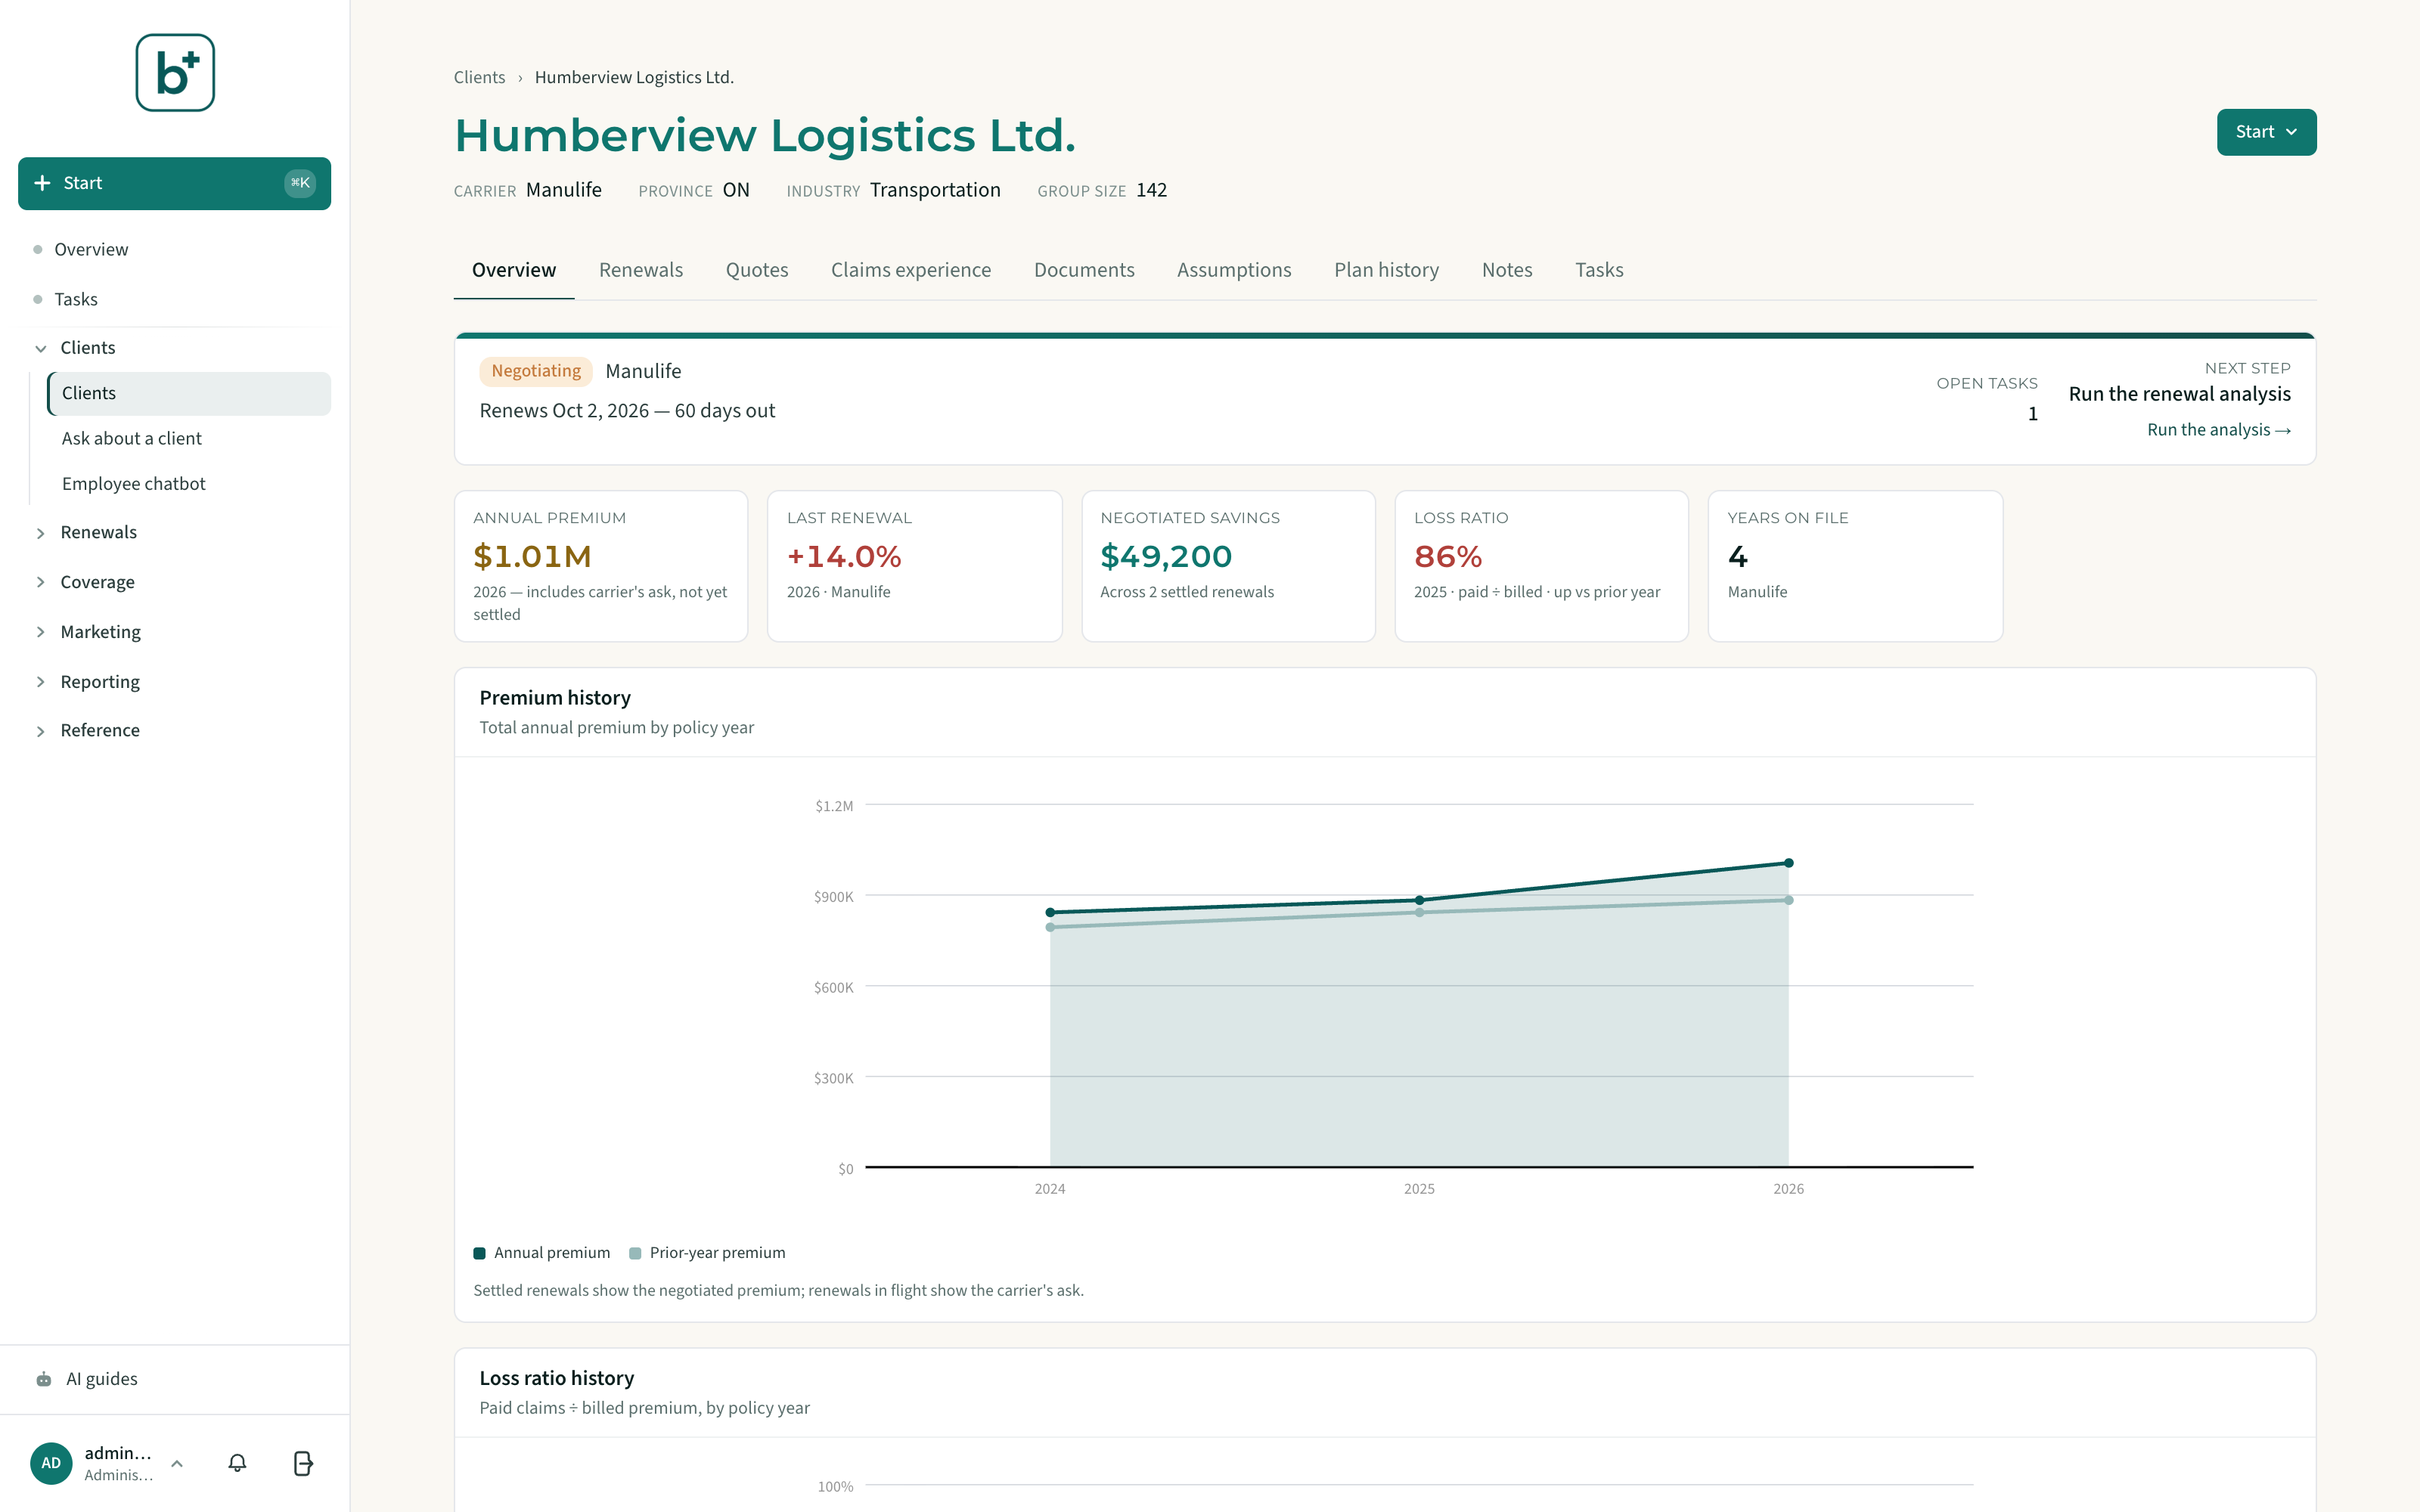Open the Plan history tab
Viewport: 2420px width, 1512px height.
click(1386, 270)
